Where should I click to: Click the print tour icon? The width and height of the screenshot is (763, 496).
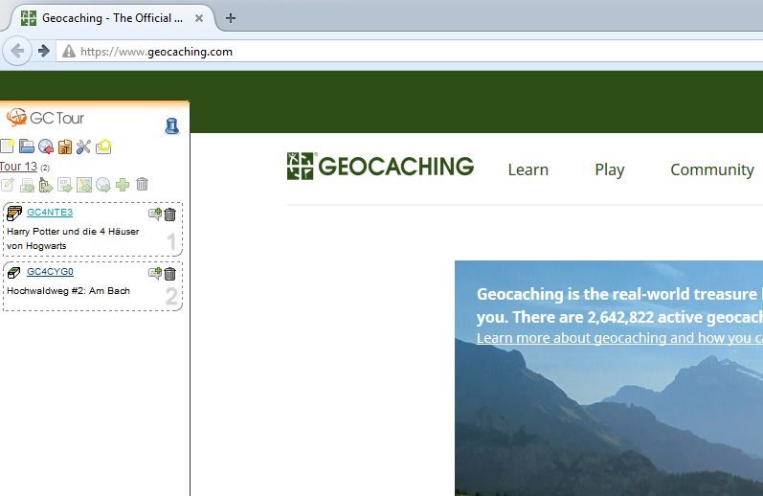(x=27, y=185)
